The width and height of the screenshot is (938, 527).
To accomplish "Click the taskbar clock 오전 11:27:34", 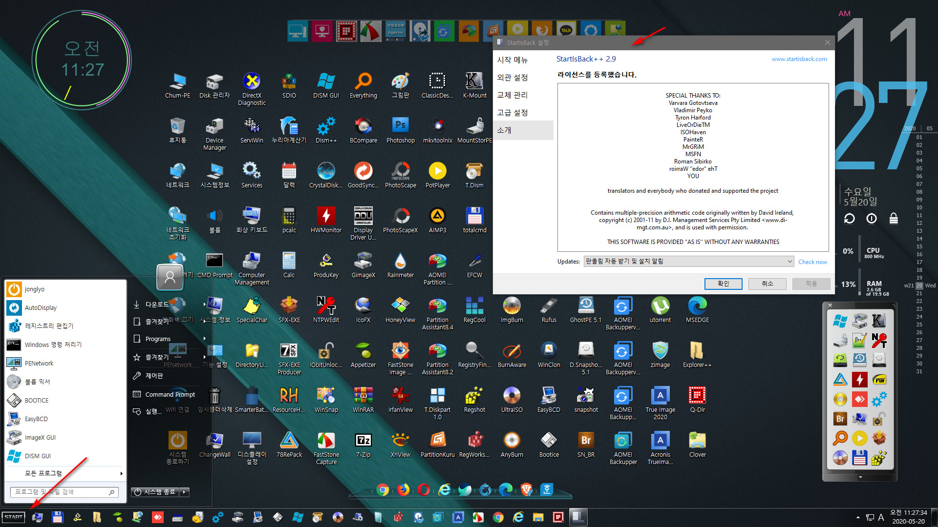I will [x=908, y=517].
